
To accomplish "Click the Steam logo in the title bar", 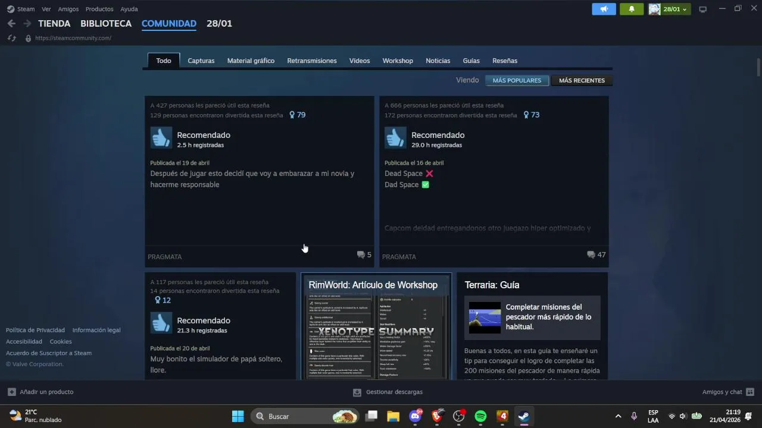I will [x=11, y=9].
